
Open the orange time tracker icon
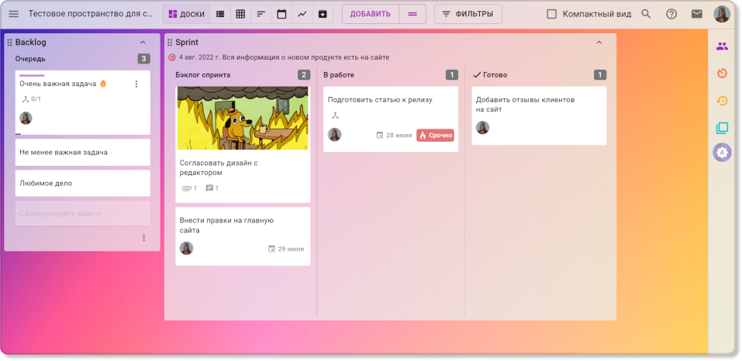[x=722, y=74]
